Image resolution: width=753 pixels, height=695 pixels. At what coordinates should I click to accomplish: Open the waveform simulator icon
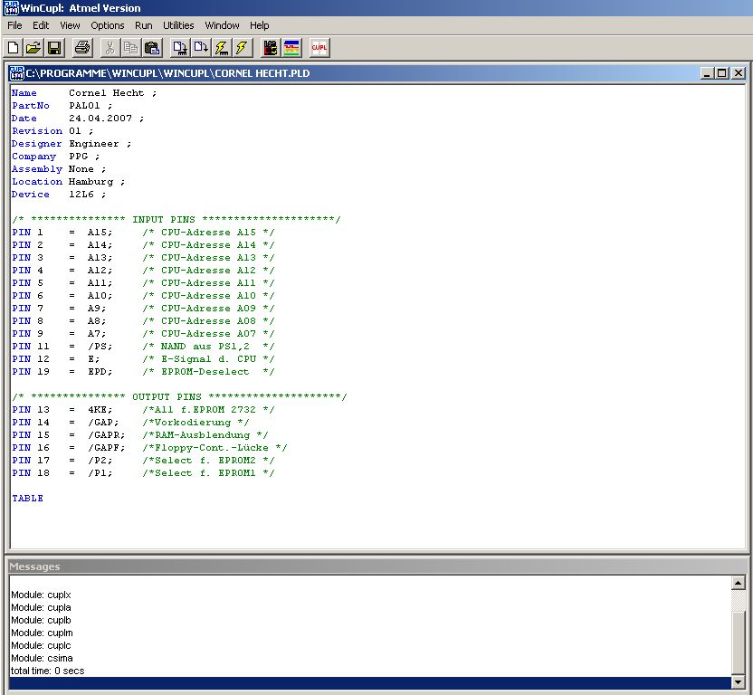(x=291, y=47)
